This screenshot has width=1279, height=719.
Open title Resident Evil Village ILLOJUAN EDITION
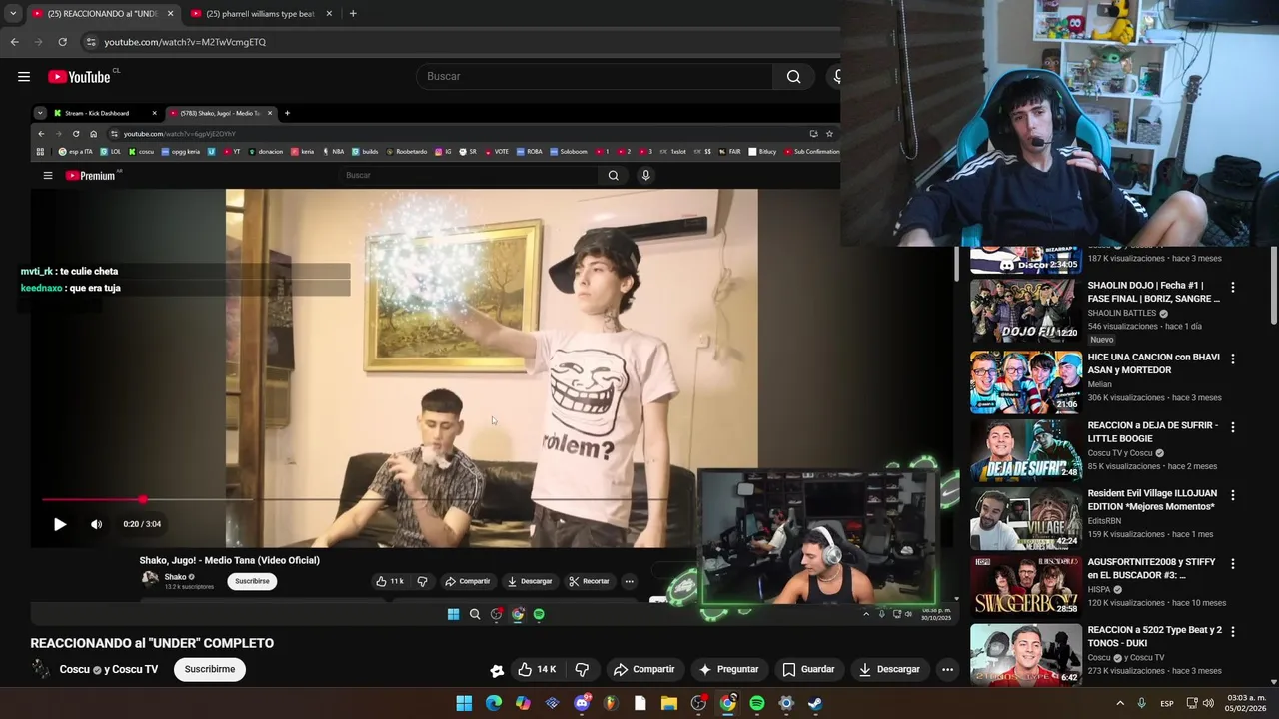click(x=1152, y=500)
